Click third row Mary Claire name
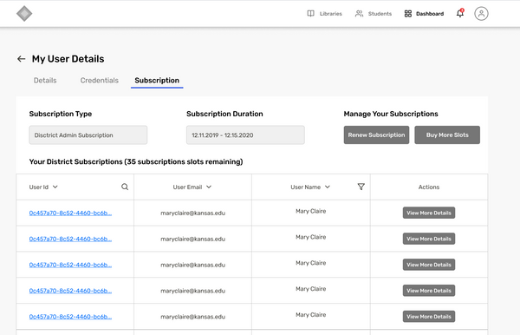520x335 pixels. coord(311,263)
